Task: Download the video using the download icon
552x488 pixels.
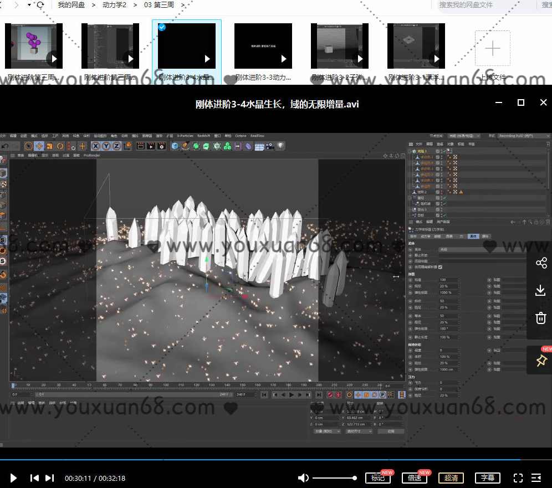Action: click(x=541, y=290)
